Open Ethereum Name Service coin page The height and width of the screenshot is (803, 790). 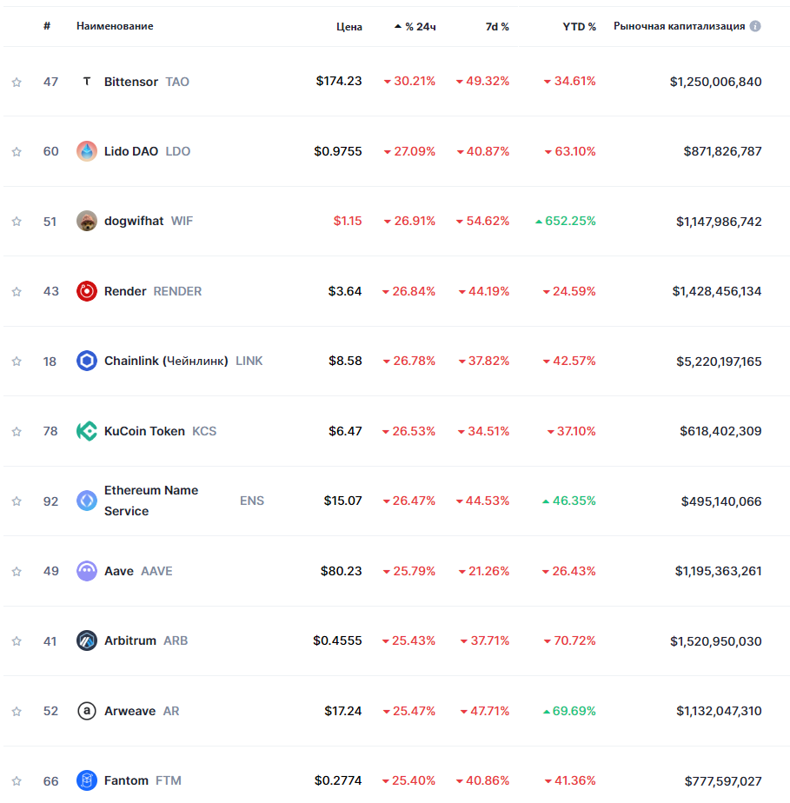click(x=150, y=501)
